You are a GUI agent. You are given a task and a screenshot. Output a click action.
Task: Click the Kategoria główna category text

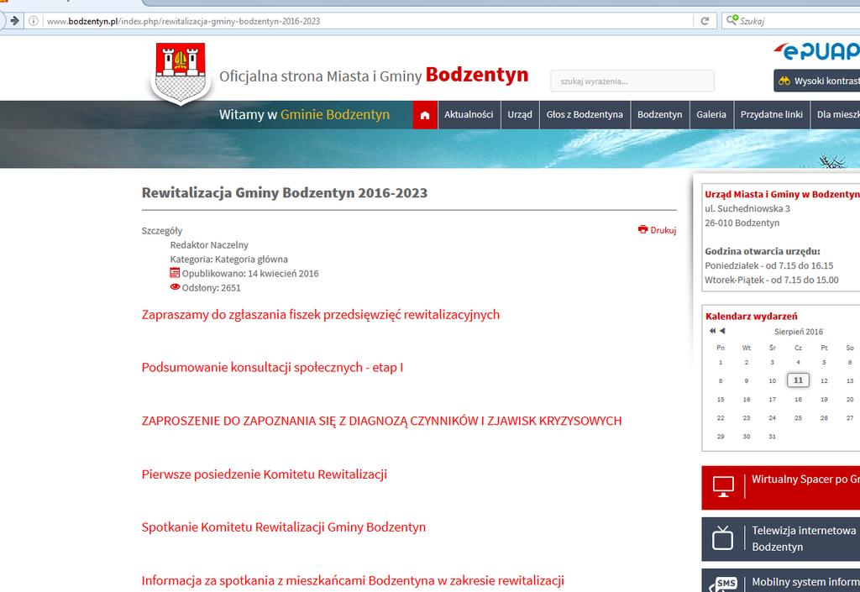[251, 259]
